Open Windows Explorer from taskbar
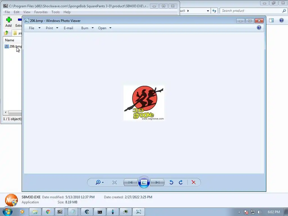This screenshot has height=216, width=288. pos(35,212)
